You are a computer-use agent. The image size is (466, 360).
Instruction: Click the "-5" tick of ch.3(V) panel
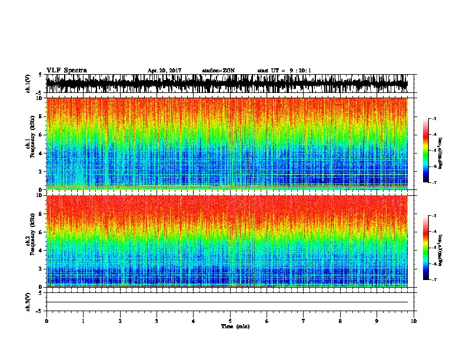tap(39, 311)
